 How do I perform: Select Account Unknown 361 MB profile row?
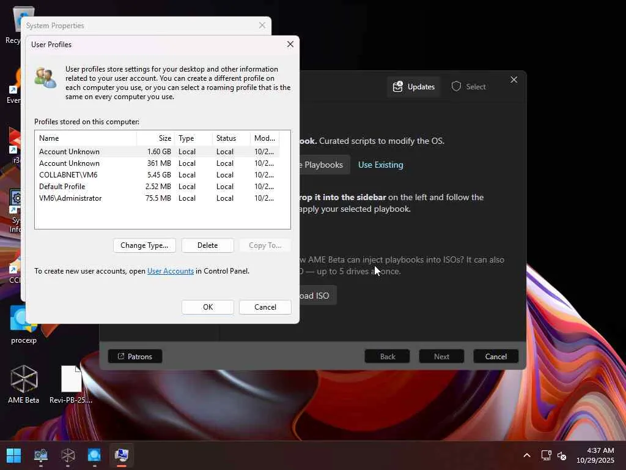(157, 163)
